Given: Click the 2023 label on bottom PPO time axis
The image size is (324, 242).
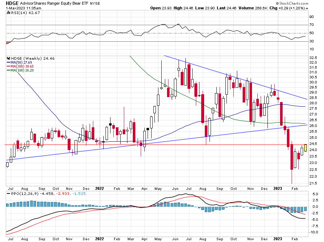Looking at the screenshot, I should click(x=278, y=239).
